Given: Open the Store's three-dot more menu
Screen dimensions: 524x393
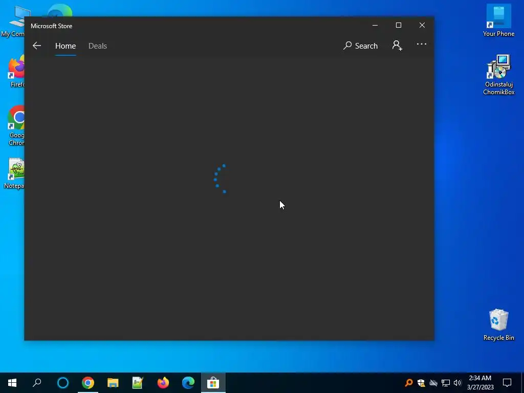Looking at the screenshot, I should click(422, 44).
